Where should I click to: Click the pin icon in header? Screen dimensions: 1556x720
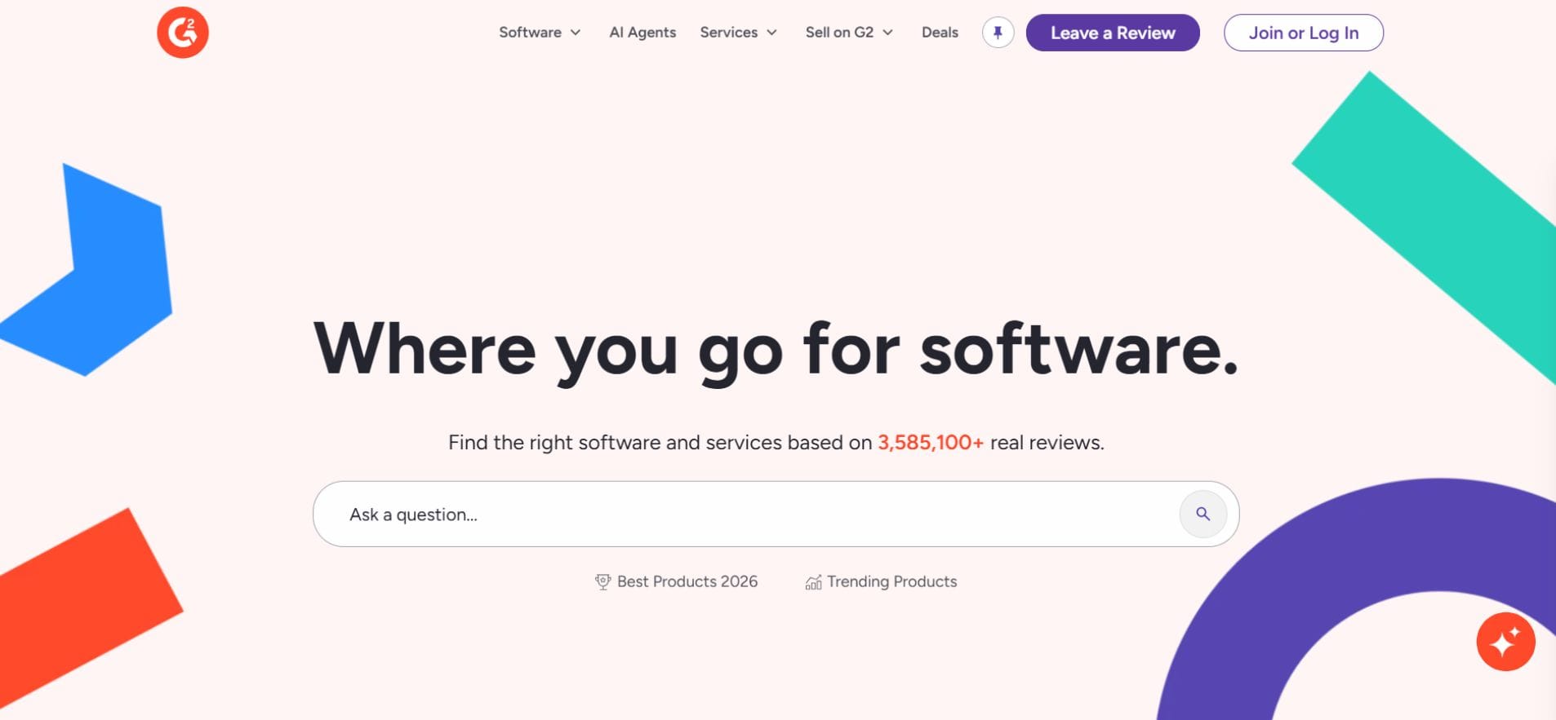(x=998, y=33)
